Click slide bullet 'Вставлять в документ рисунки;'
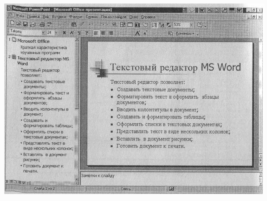The height and width of the screenshot is (201, 267). 154,139
